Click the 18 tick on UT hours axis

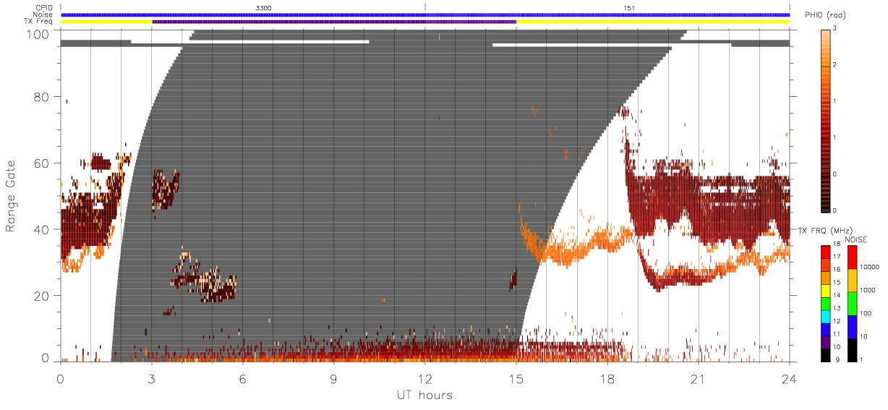click(607, 378)
